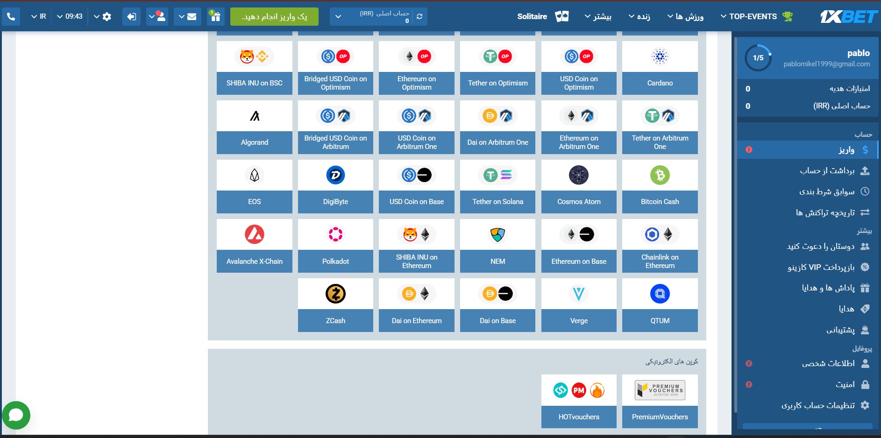This screenshot has width=881, height=438.
Task: Select واریز in the sidebar
Action: tap(808, 149)
